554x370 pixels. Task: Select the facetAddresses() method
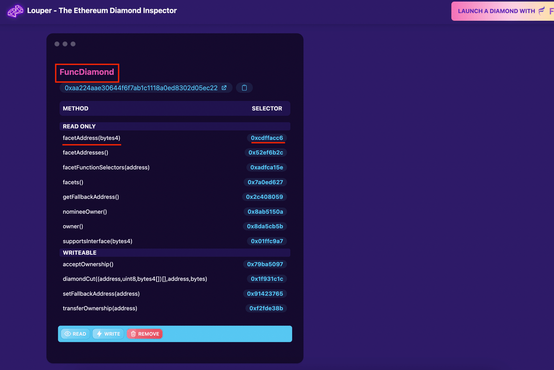coord(85,153)
